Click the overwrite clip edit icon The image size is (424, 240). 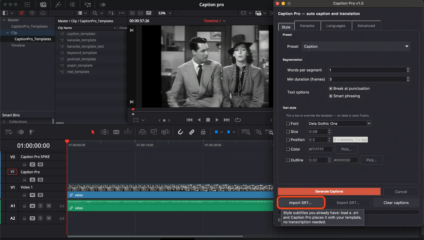(154, 132)
